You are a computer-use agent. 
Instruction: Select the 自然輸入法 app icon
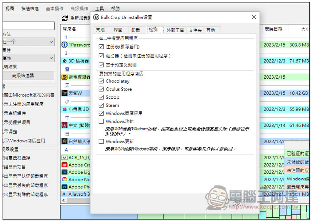65,141
